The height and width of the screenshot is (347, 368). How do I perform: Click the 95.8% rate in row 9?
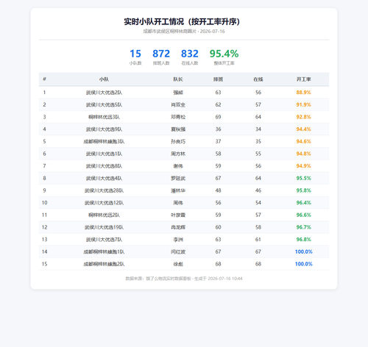click(x=303, y=190)
